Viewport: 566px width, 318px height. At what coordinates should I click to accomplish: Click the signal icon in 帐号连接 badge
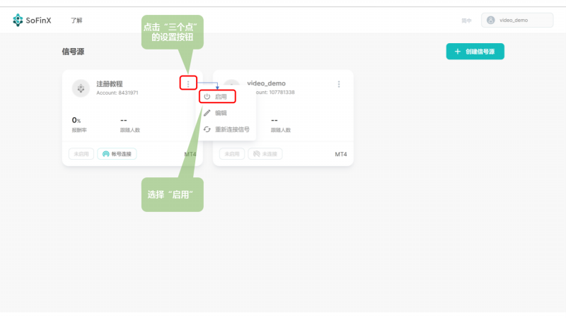(x=105, y=154)
